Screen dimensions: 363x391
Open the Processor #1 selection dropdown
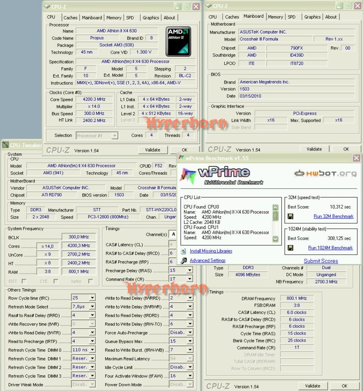tap(115, 136)
